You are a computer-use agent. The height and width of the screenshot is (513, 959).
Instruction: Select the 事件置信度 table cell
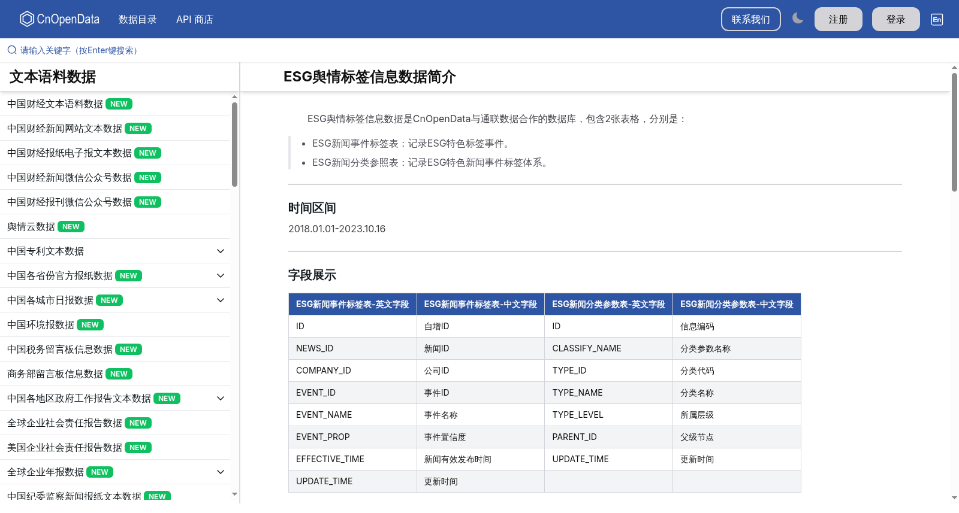coord(481,437)
